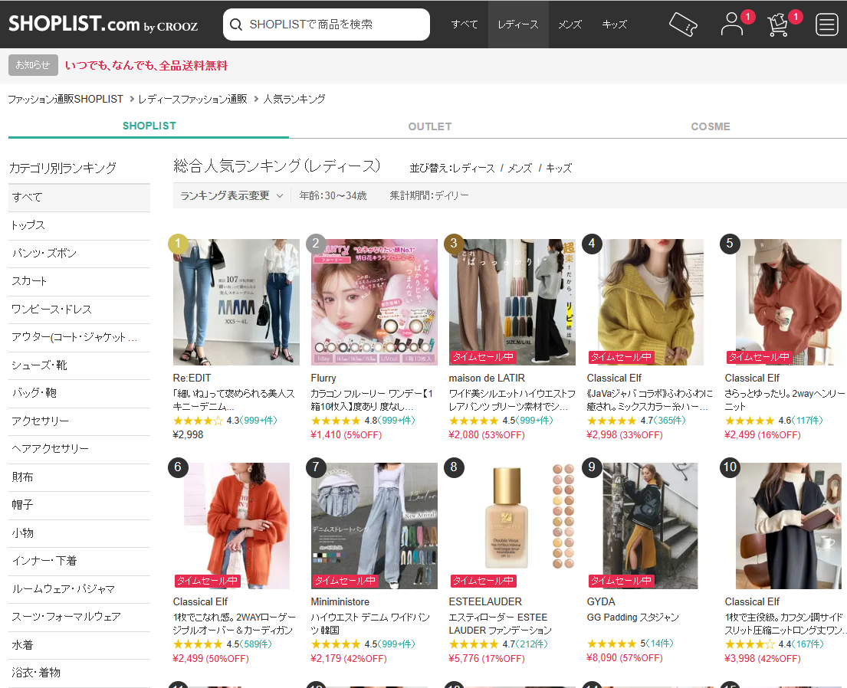Click the お知らせ notice badge

click(33, 65)
